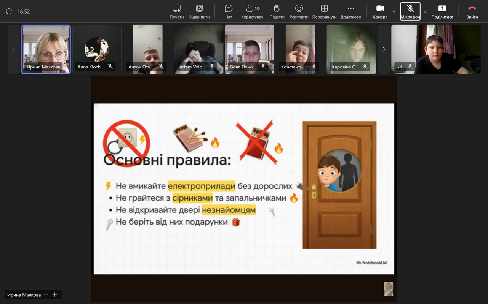488x304 pixels.
Task: Leave the meeting with Вийти
Action: coord(472,11)
